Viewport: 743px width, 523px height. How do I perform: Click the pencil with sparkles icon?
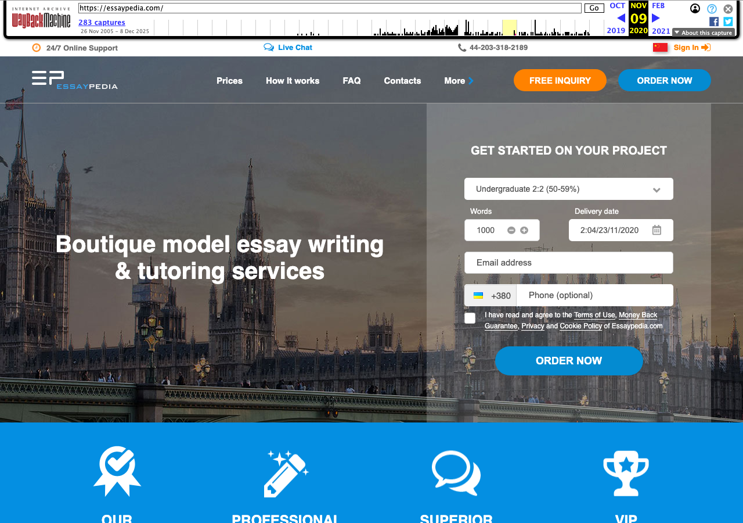coord(286,473)
